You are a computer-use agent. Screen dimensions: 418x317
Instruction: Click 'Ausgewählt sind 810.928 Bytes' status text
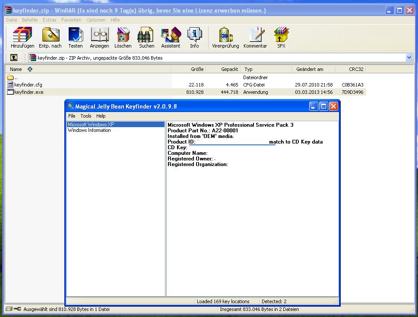point(66,309)
